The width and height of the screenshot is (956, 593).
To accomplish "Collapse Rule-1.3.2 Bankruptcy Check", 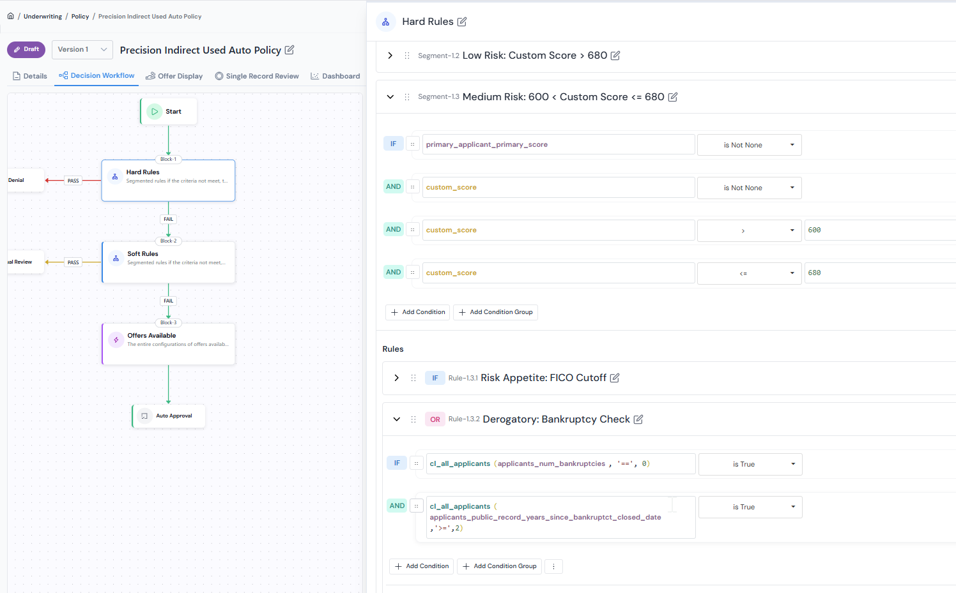I will (x=397, y=419).
